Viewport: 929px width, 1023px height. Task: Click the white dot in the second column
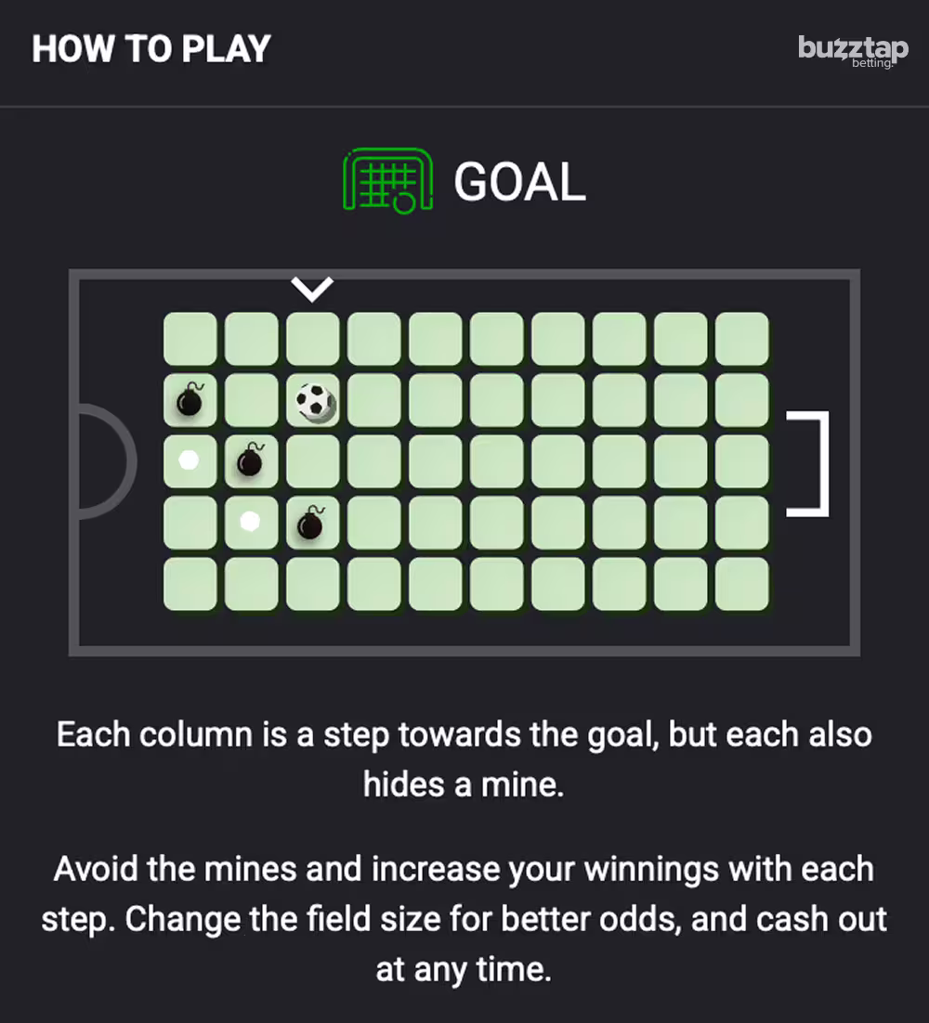251,524
